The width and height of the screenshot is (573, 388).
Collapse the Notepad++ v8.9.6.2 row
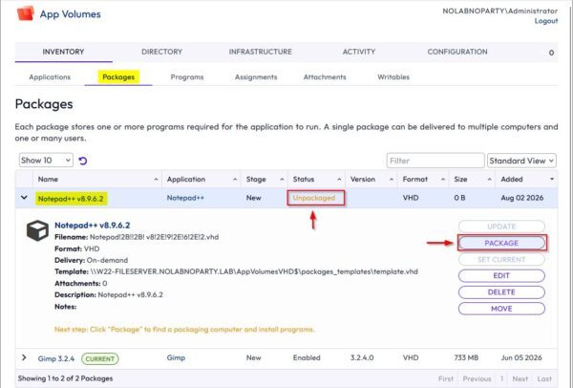tap(24, 198)
